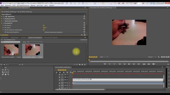The height and width of the screenshot is (95, 170).
Task: Open the Последовательность menu
Action: coord(23,5)
